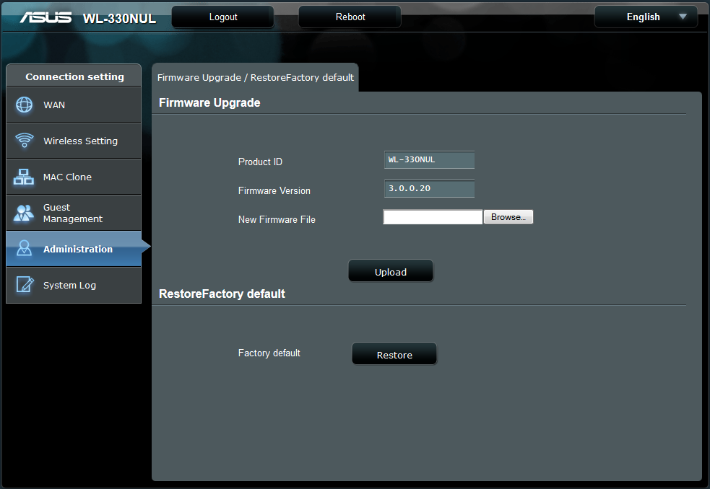Screen dimensions: 710x489
Task: Go to the System Log menu label
Action: click(69, 286)
